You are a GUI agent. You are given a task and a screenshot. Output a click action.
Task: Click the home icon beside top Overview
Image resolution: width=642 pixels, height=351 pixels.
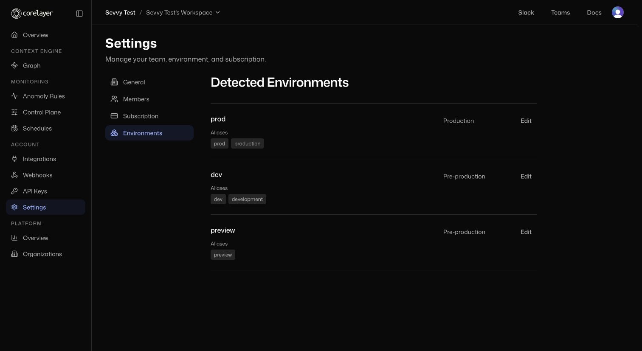click(14, 35)
